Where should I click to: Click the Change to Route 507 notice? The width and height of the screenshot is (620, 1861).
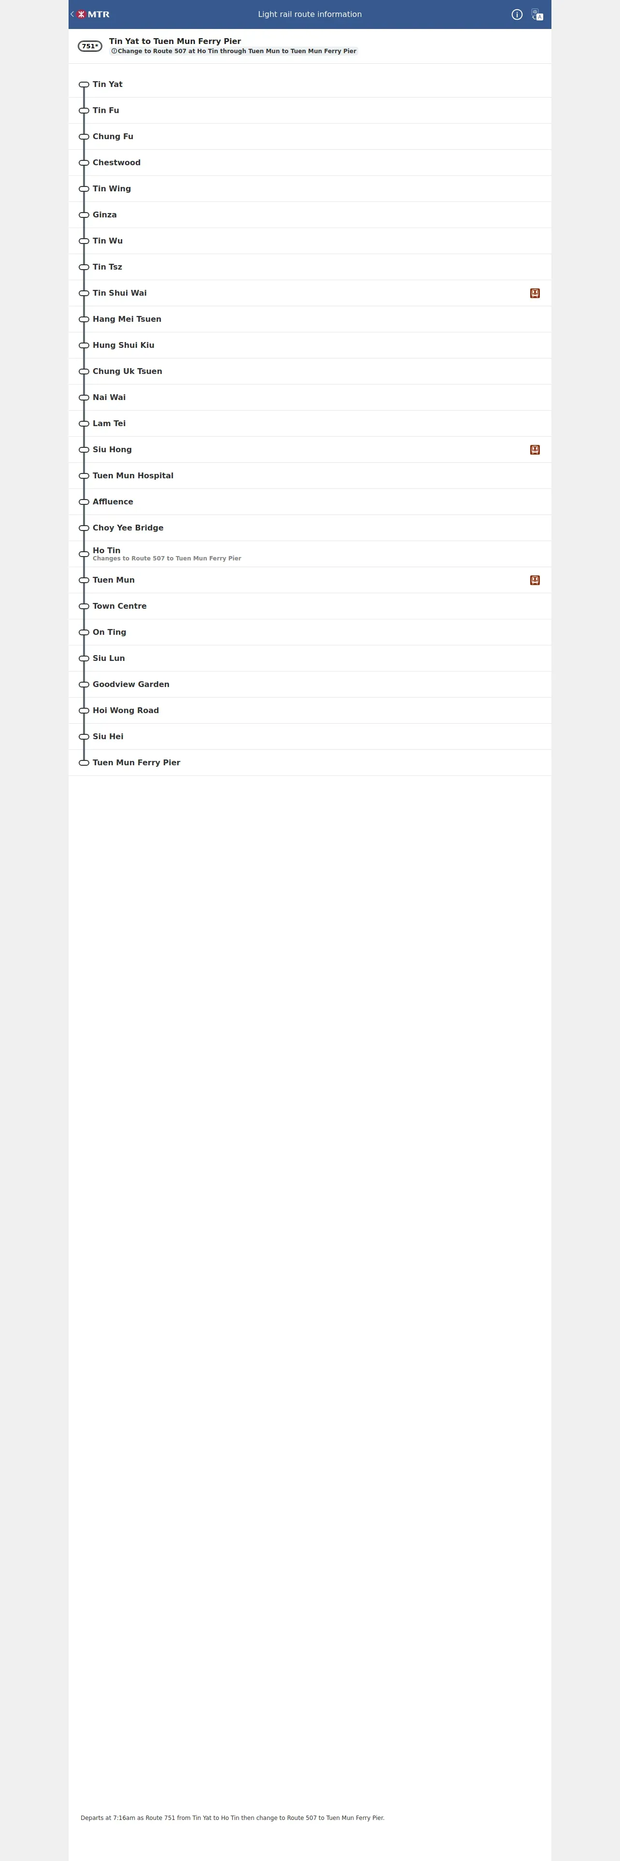click(234, 51)
